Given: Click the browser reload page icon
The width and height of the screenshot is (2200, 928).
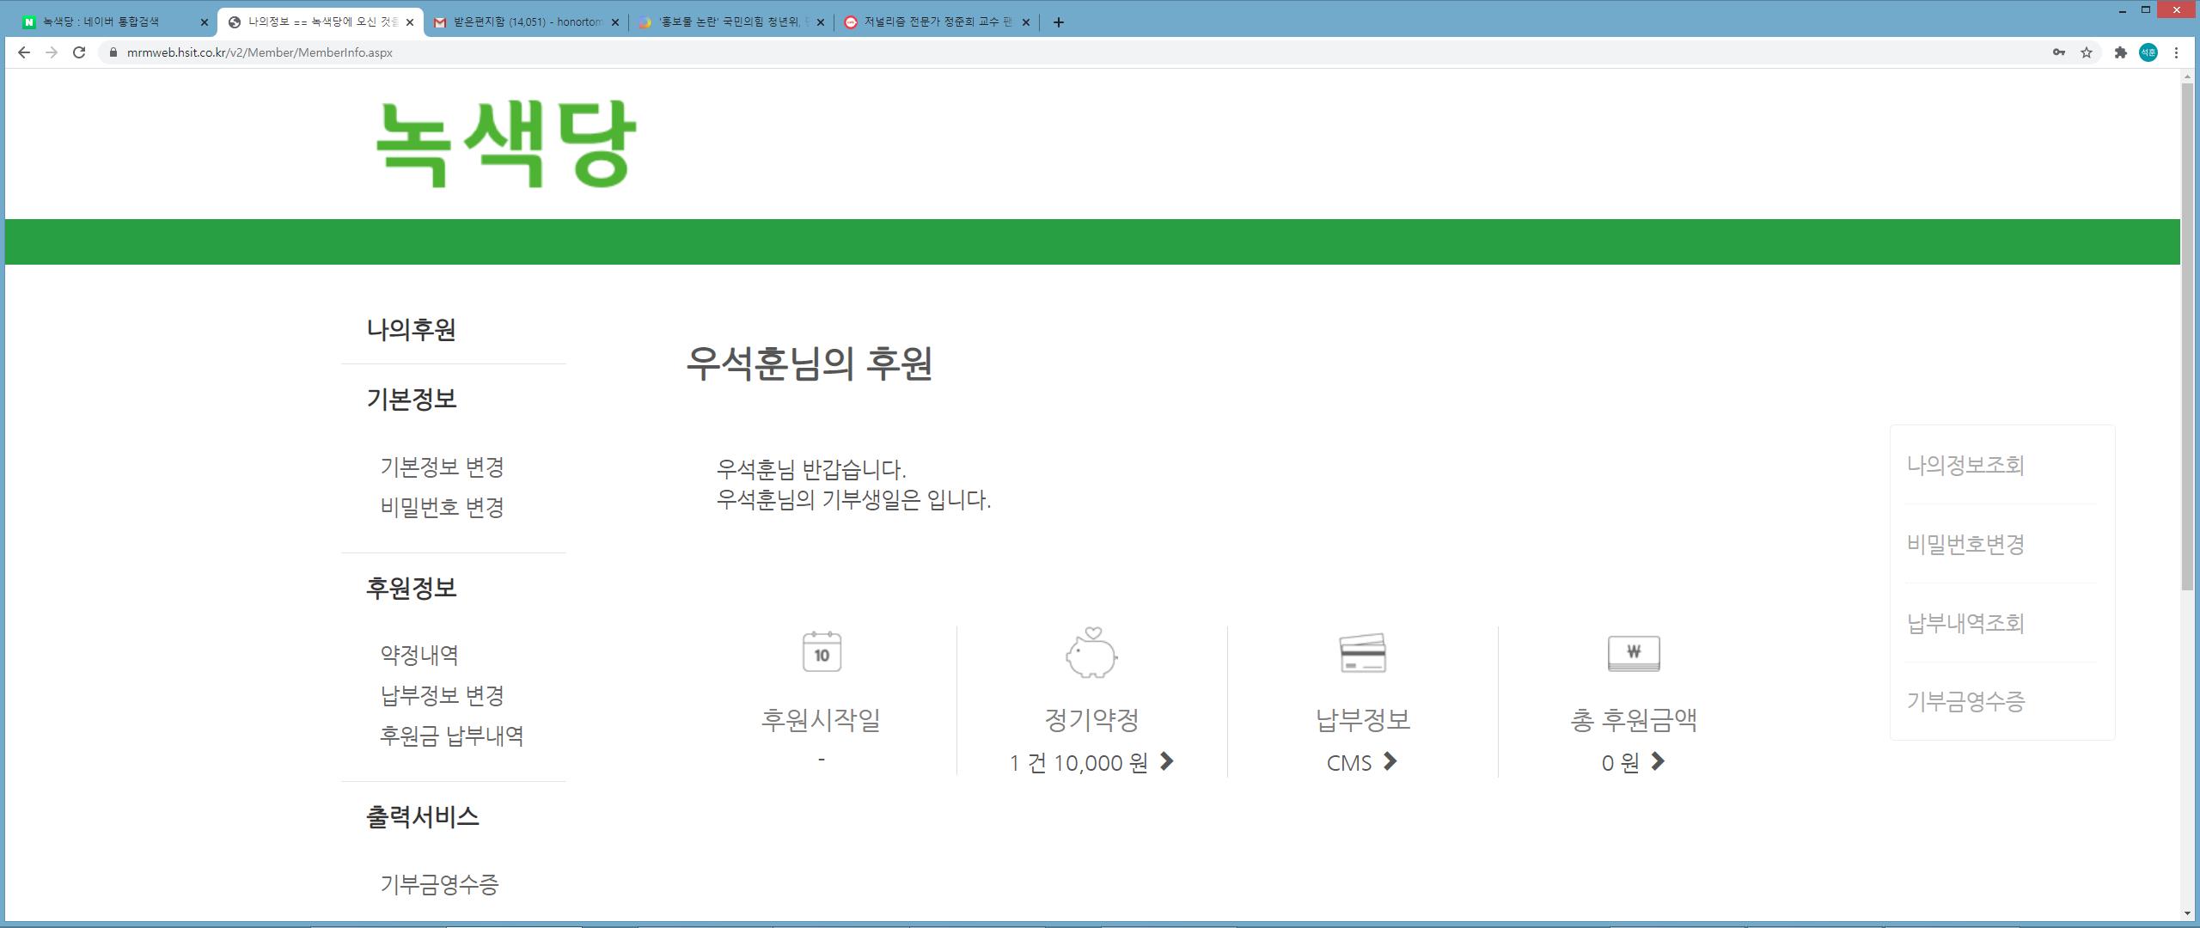Looking at the screenshot, I should coord(79,52).
